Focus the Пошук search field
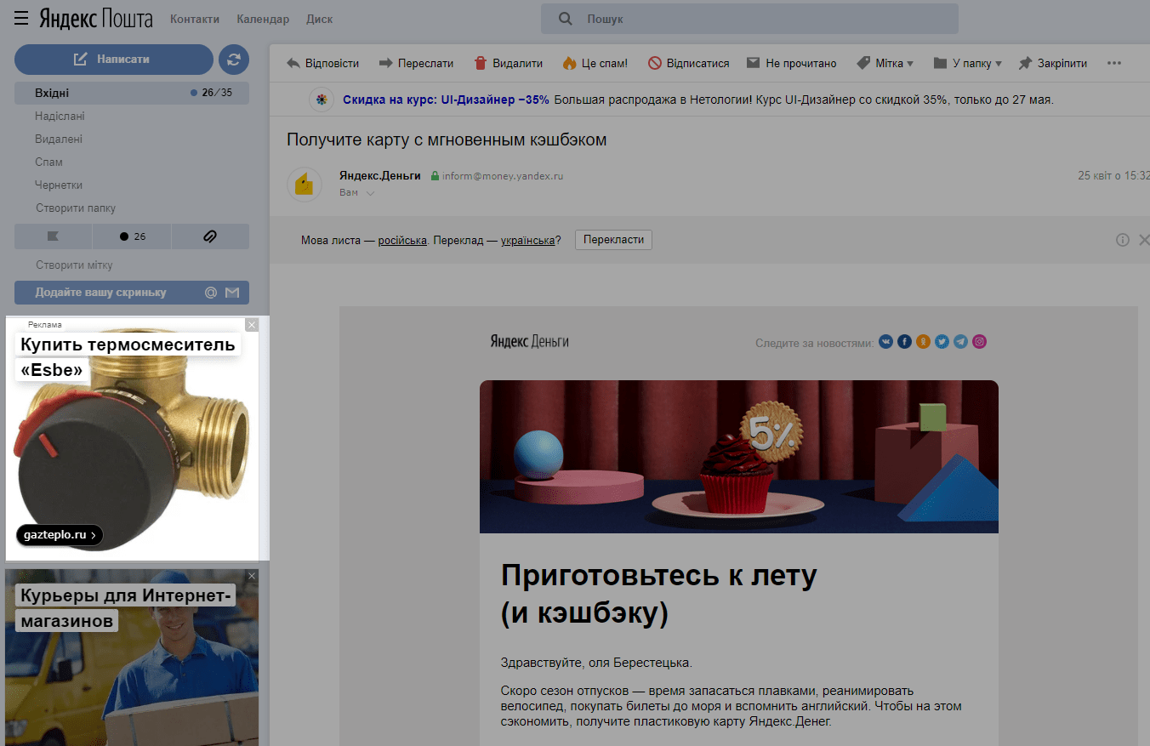 point(749,19)
